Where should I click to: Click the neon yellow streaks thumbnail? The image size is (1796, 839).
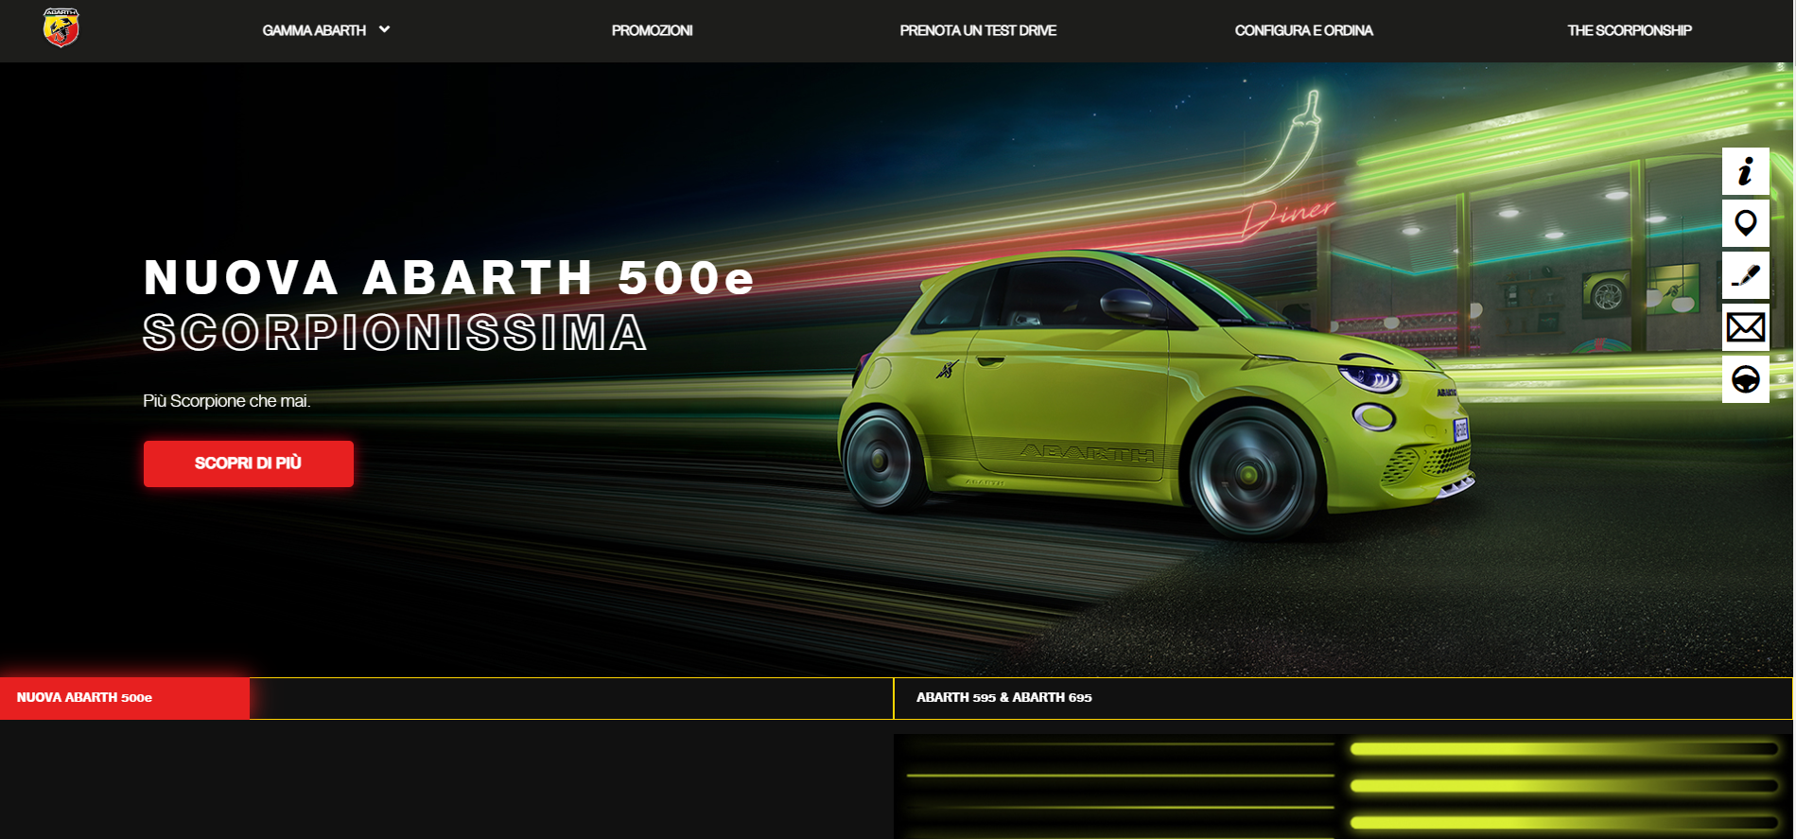1342,787
